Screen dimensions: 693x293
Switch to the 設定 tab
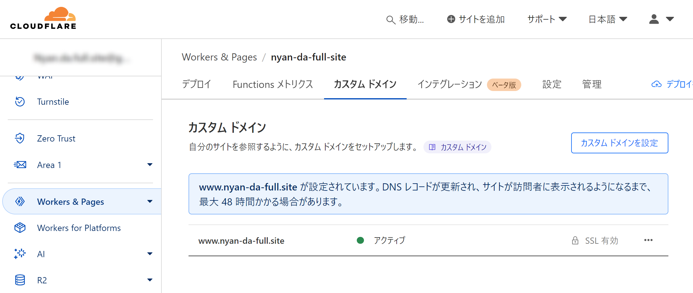552,84
